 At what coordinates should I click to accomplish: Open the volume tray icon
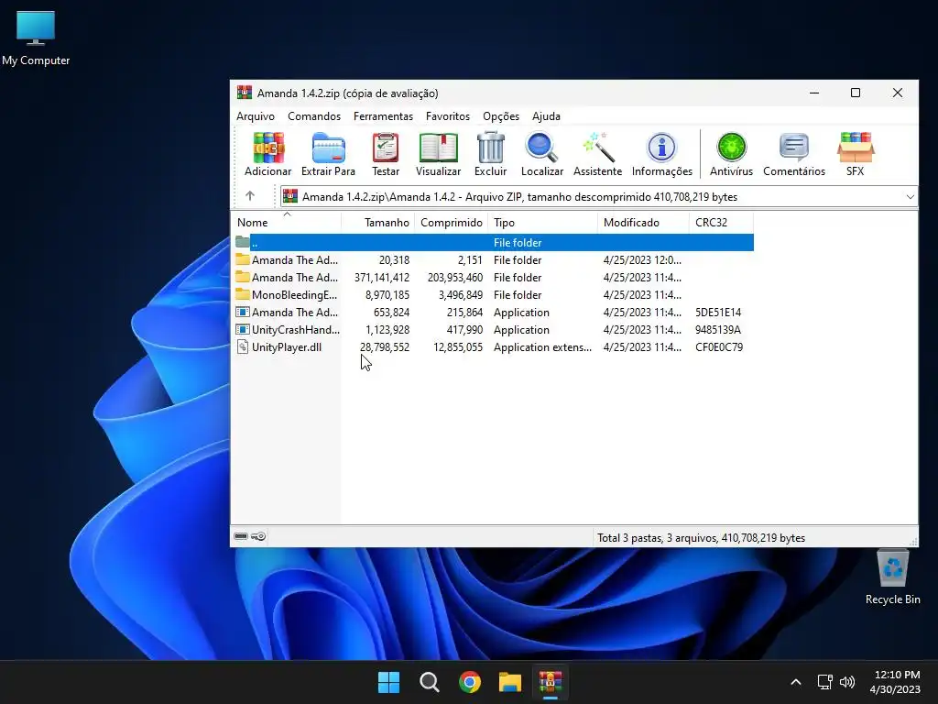pyautogui.click(x=847, y=682)
